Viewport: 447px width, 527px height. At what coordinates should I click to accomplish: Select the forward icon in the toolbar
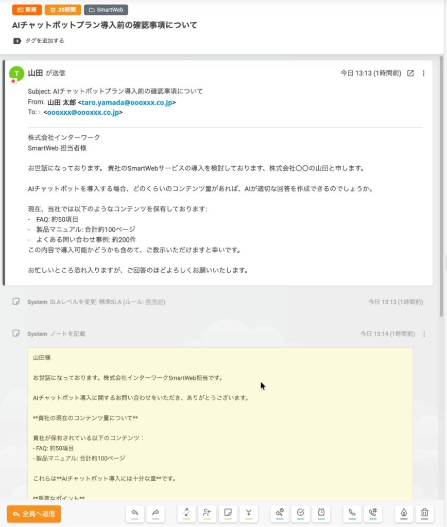click(156, 514)
